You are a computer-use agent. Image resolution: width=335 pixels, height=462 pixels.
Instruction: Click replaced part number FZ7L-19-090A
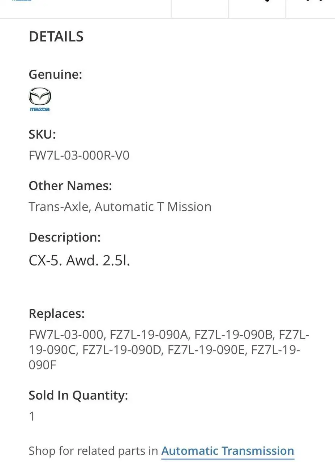(149, 335)
